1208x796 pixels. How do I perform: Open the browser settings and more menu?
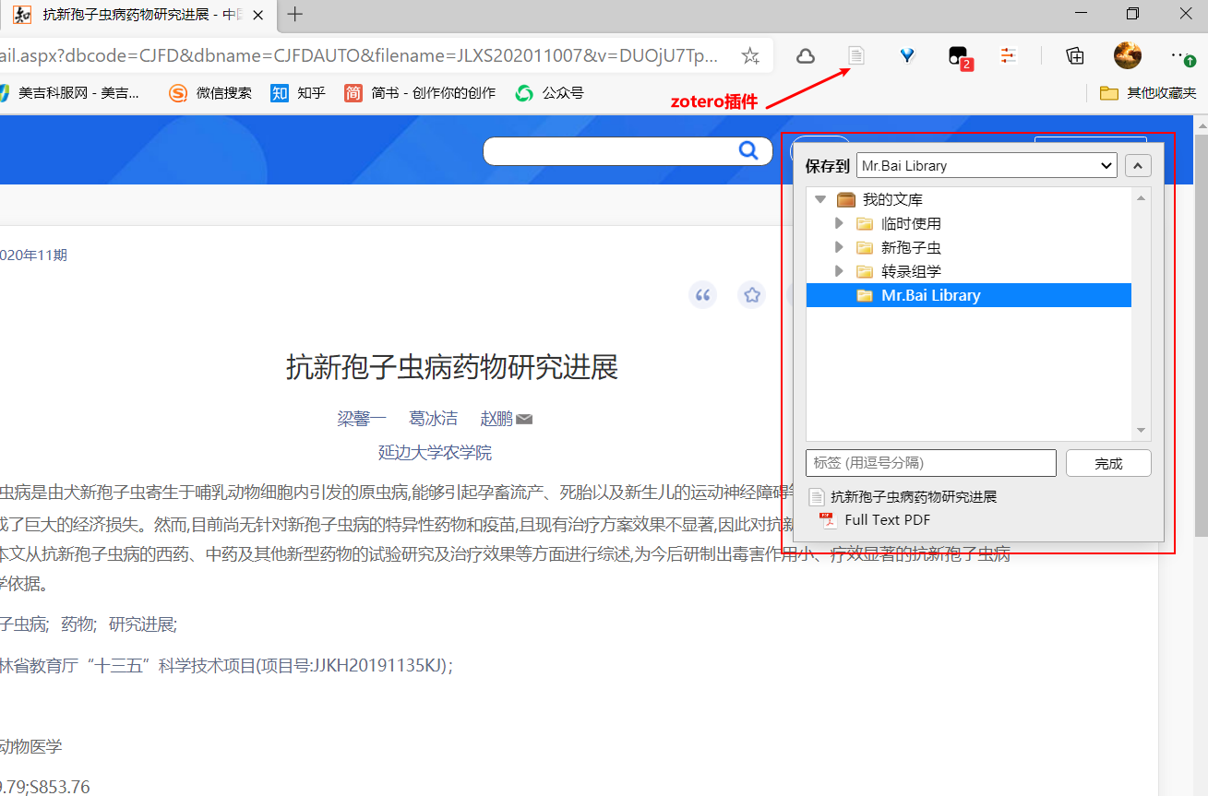pos(1181,56)
